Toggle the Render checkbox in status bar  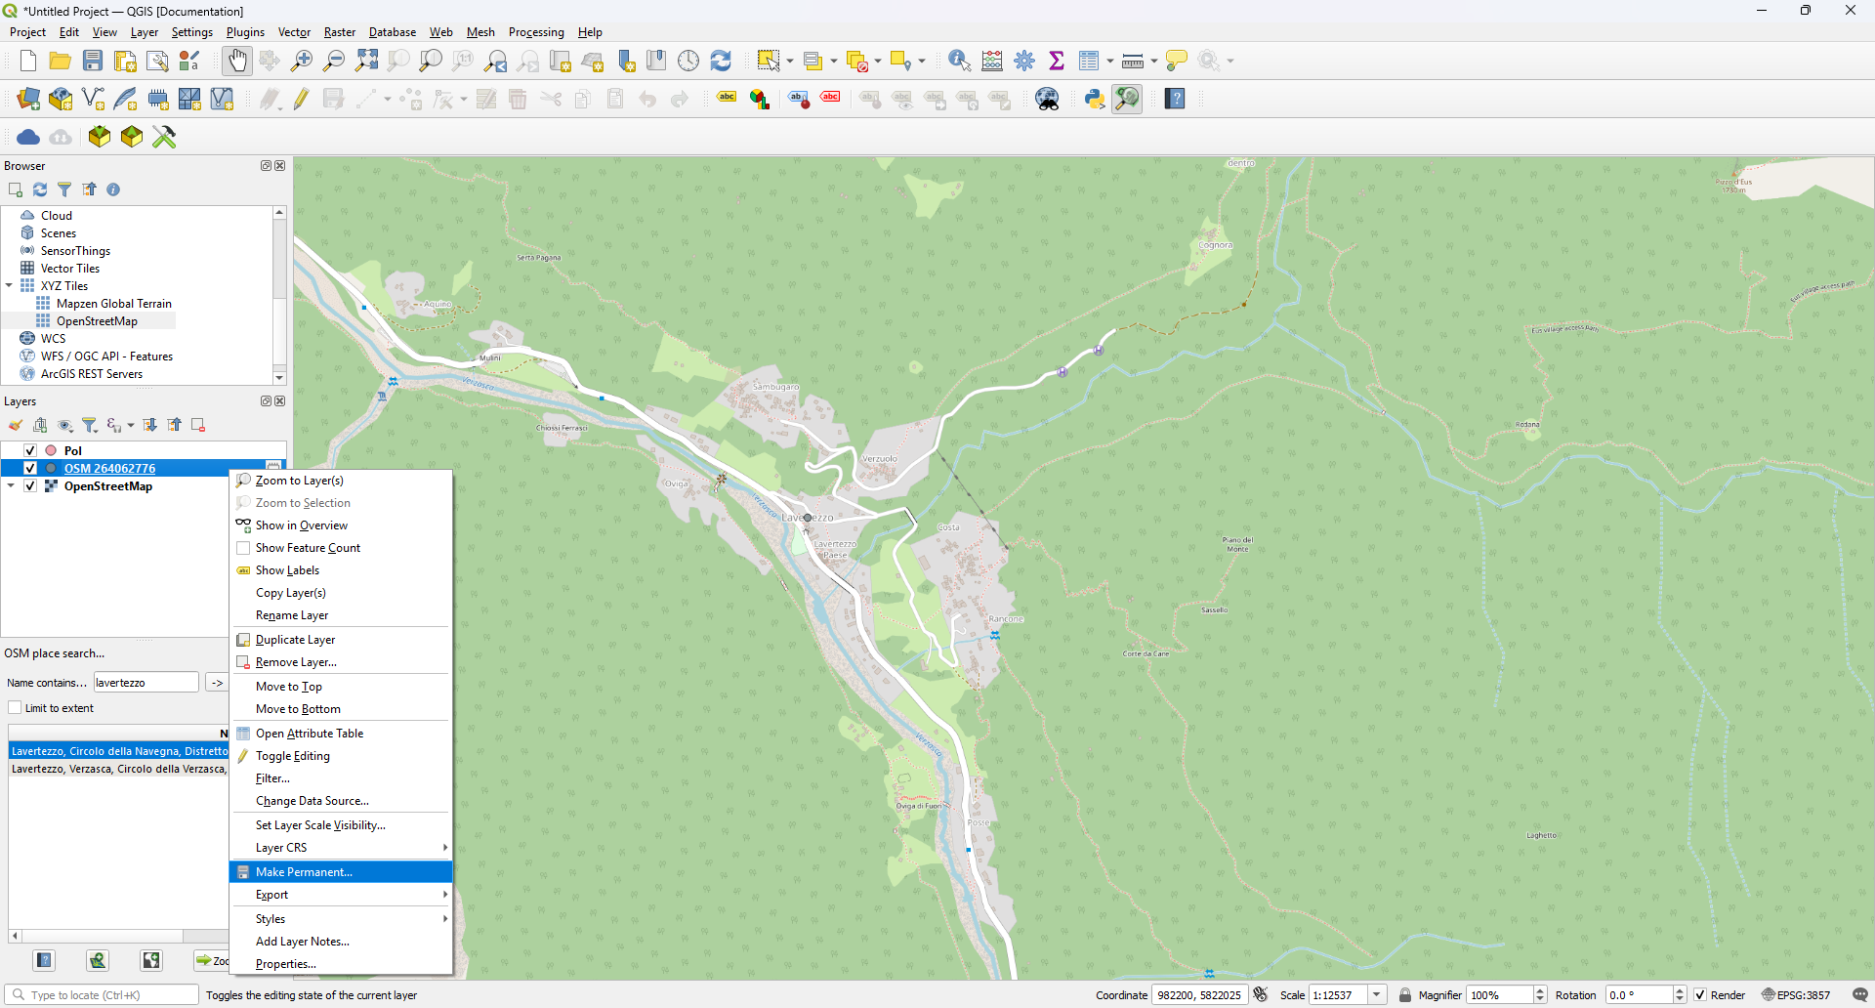pyautogui.click(x=1700, y=994)
